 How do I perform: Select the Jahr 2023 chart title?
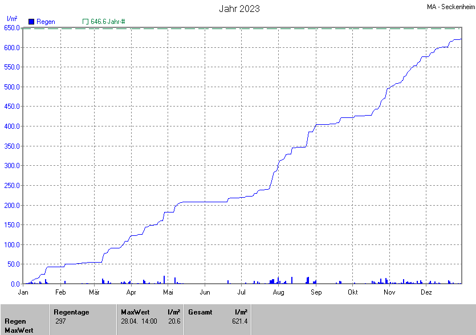pyautogui.click(x=239, y=9)
